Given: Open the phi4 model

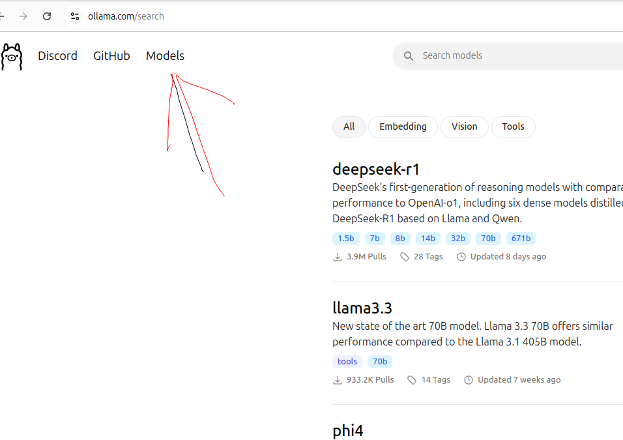Looking at the screenshot, I should coord(347,431).
